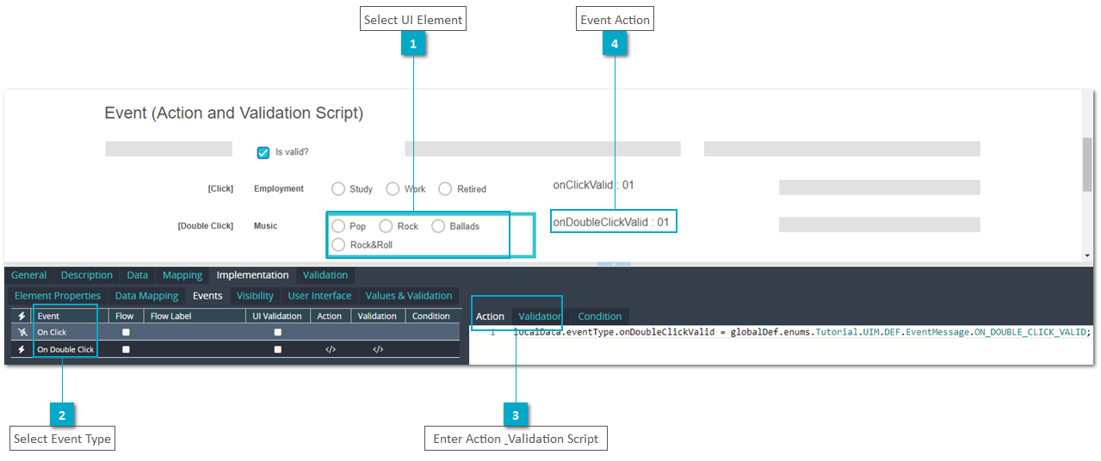Click the On Double Click event row
The height and width of the screenshot is (461, 1101).
[x=236, y=349]
